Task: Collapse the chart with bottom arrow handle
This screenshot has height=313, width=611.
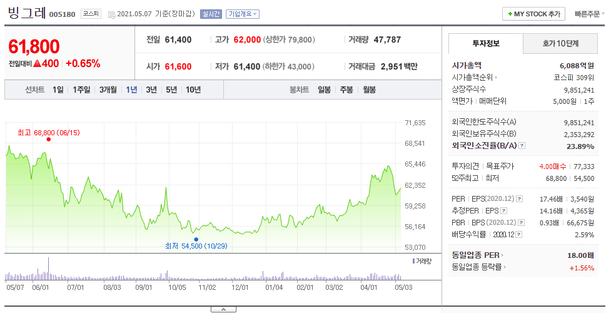Action: 223,309
